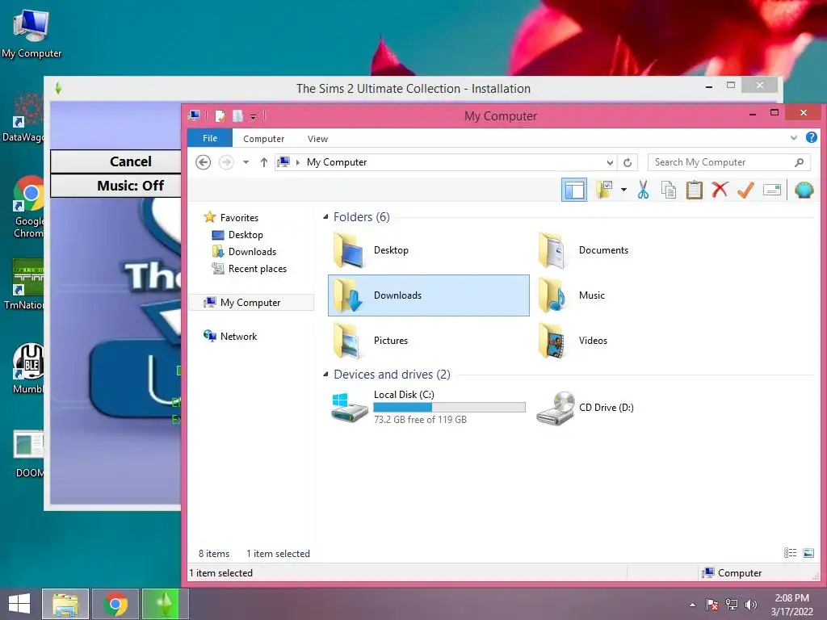Click the teal shell icon in toolbar
The width and height of the screenshot is (827, 620).
pos(804,190)
